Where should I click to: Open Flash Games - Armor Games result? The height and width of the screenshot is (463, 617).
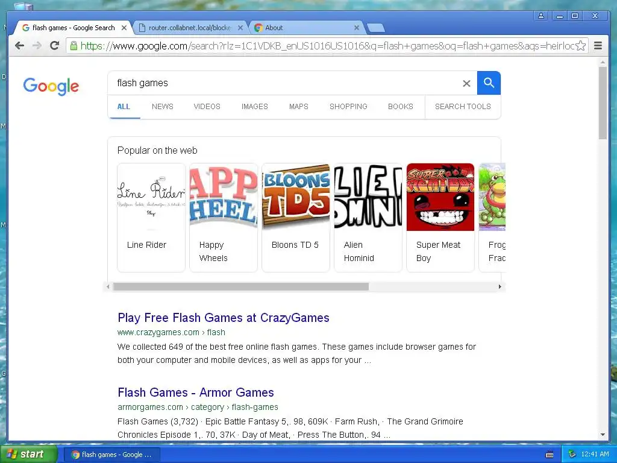coord(196,392)
